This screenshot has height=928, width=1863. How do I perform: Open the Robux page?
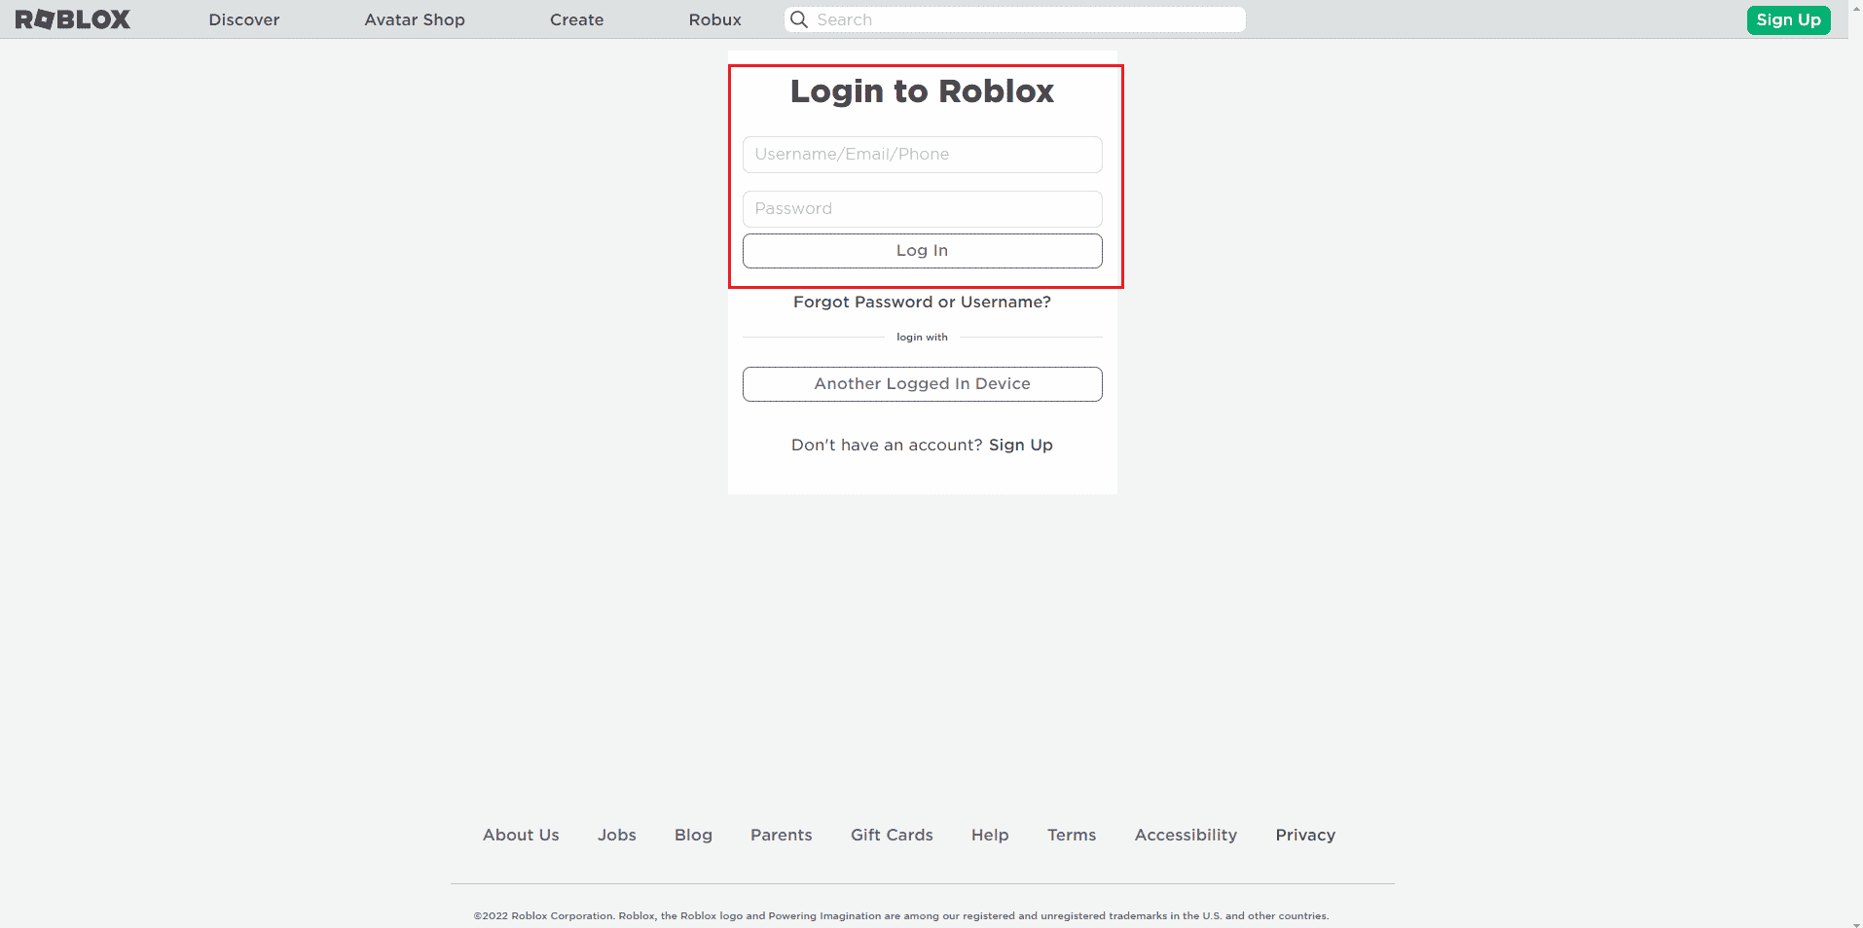click(x=715, y=19)
